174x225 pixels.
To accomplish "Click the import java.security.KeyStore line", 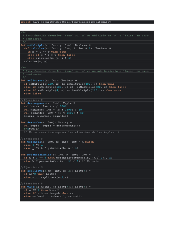I will click(x=66, y=22).
